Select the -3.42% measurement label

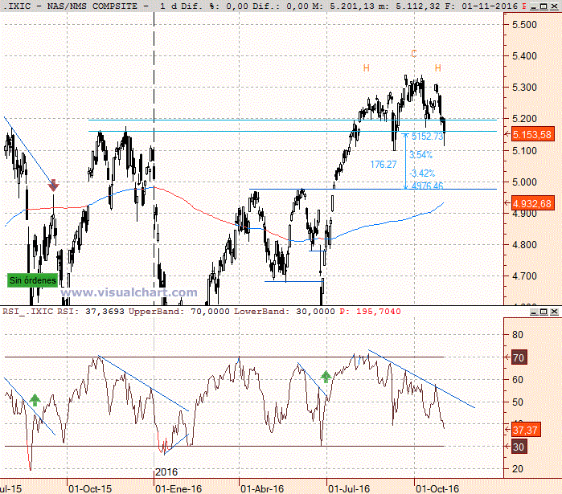point(423,174)
